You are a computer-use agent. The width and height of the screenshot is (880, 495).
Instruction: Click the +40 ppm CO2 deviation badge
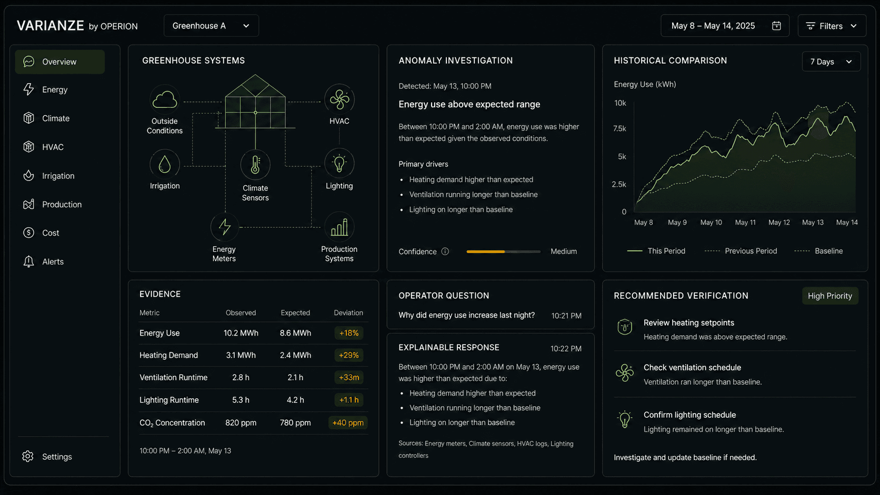(348, 422)
